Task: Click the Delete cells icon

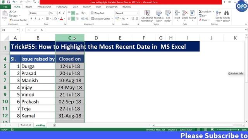Action: click(185, 13)
